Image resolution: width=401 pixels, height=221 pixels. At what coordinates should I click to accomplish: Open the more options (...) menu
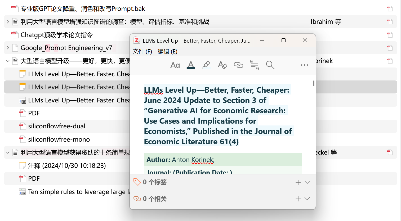304,65
